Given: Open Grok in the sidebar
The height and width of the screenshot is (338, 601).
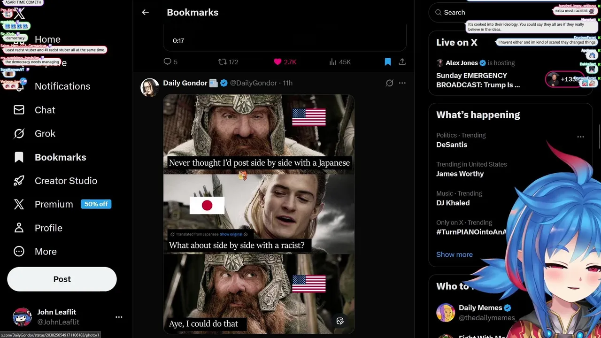Looking at the screenshot, I should 45,133.
